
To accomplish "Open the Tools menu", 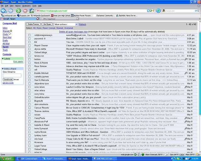I will point(34,6).
